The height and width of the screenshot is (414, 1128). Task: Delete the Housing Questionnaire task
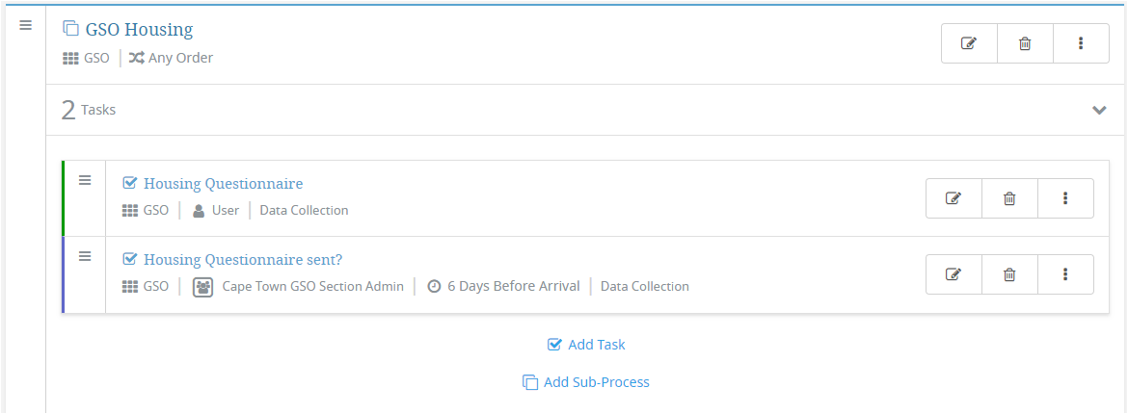click(x=1009, y=198)
